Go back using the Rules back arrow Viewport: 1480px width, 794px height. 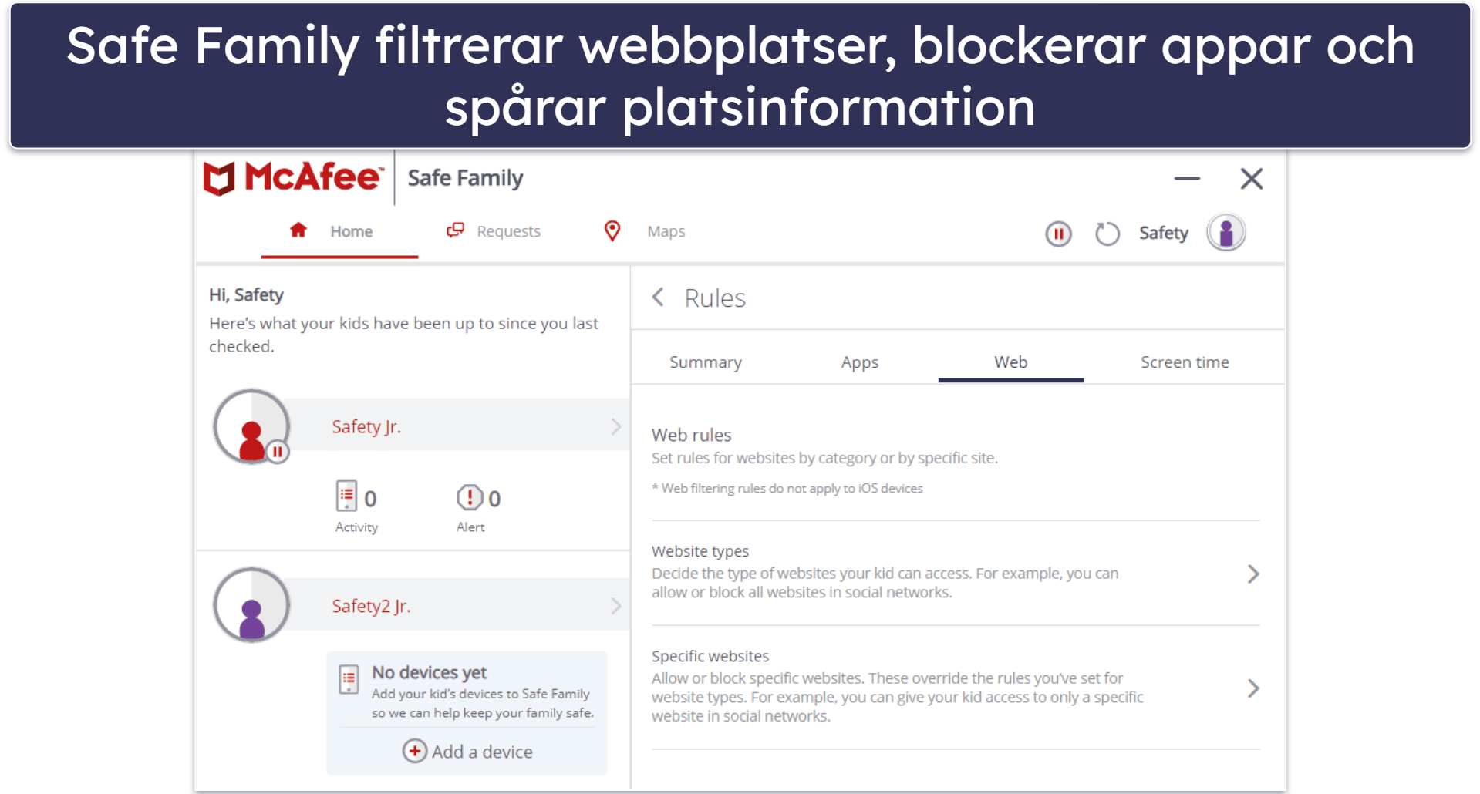coord(658,298)
